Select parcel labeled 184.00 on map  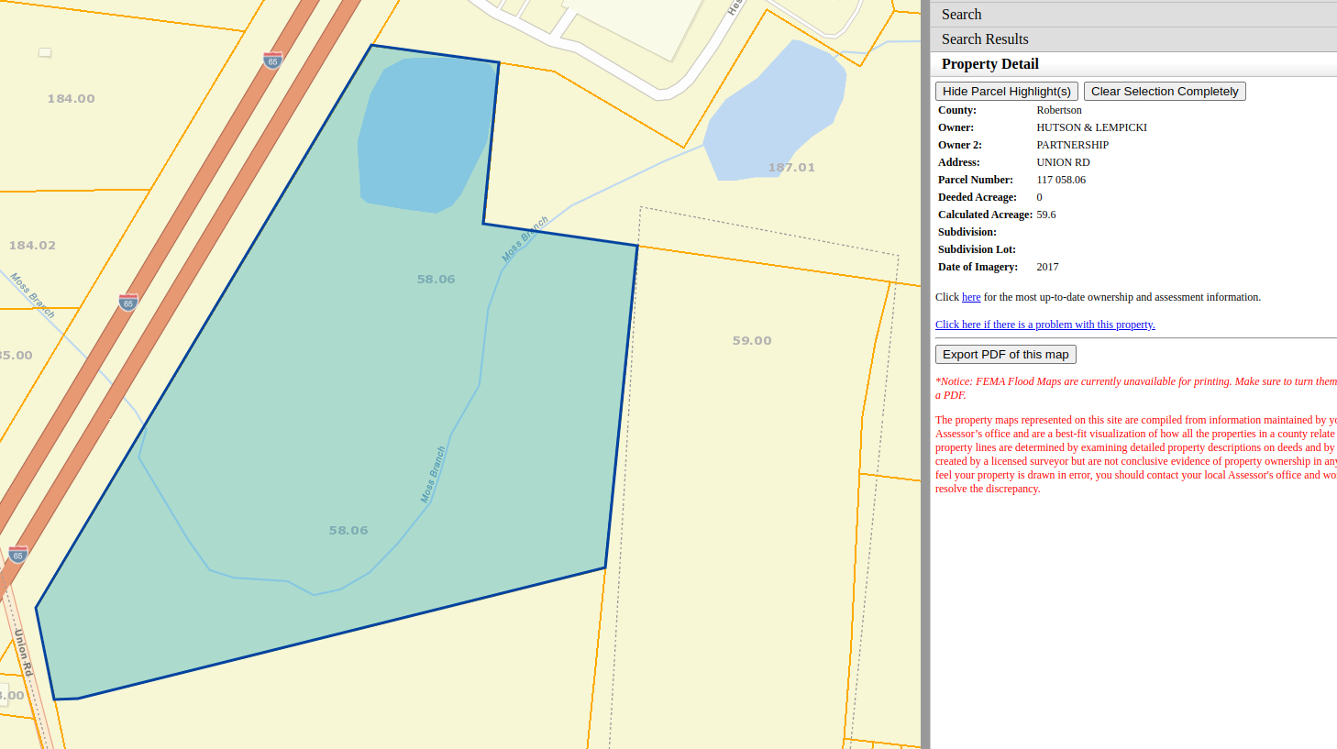[x=71, y=99]
